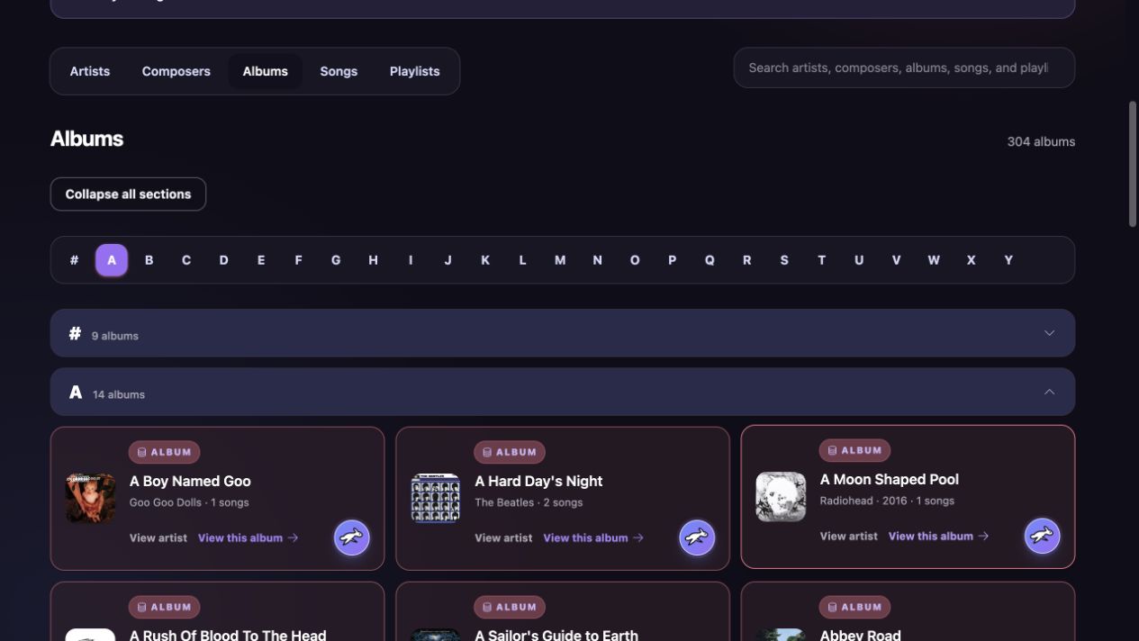Jump to letter K albums
This screenshot has height=641, width=1139.
coord(485,260)
